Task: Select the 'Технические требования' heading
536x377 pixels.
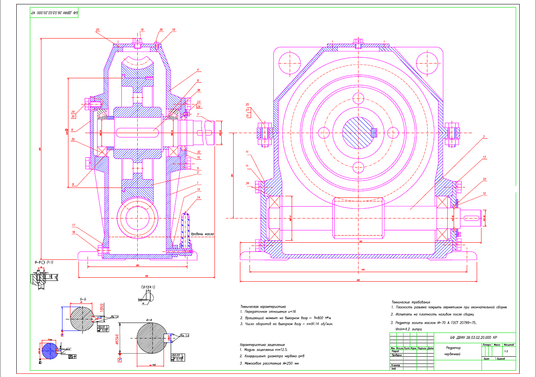Action: (411, 302)
